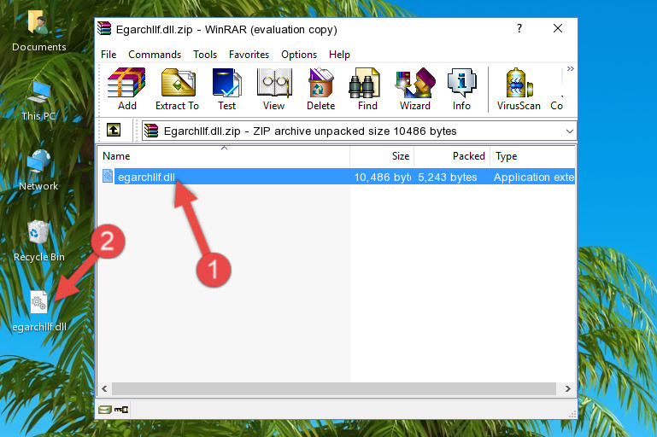Click the Extract To toolbar icon
This screenshot has height=437, width=657.
tap(177, 89)
